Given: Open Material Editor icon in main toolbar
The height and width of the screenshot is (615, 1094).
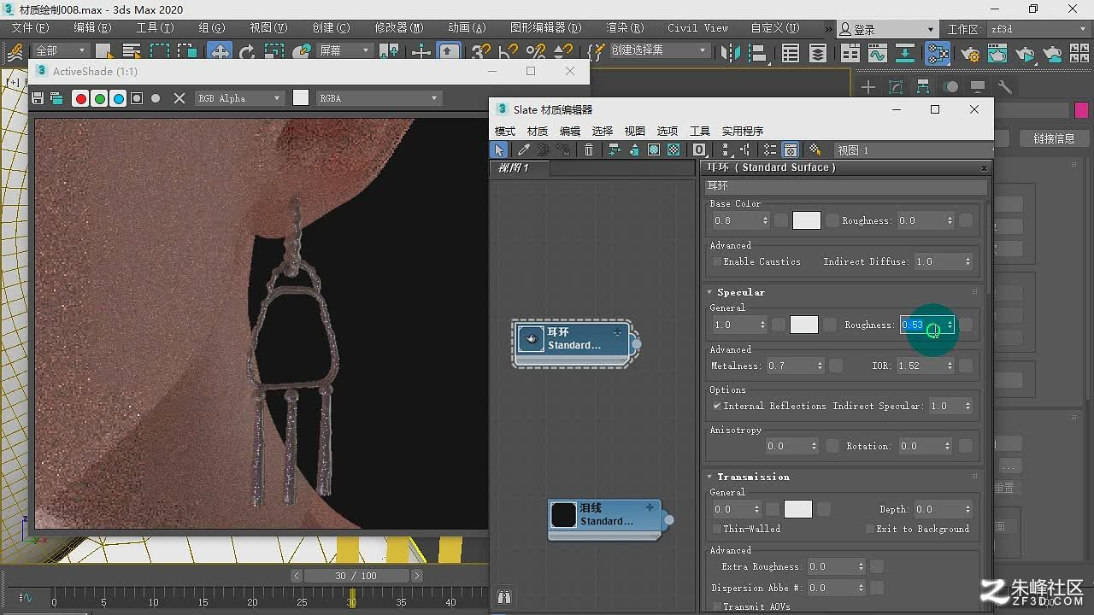Looking at the screenshot, I should (938, 54).
